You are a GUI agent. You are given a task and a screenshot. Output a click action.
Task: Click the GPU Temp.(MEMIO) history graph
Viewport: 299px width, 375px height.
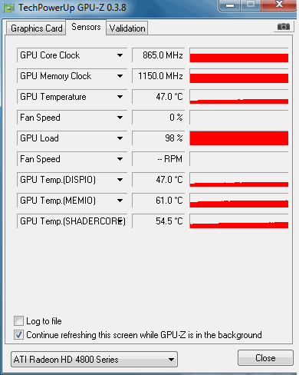click(239, 201)
